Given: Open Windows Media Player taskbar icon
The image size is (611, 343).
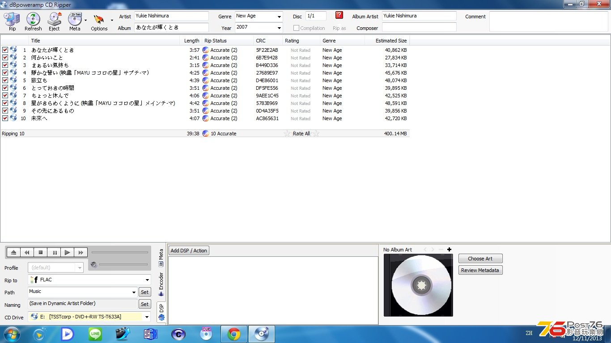Looking at the screenshot, I should 39,334.
